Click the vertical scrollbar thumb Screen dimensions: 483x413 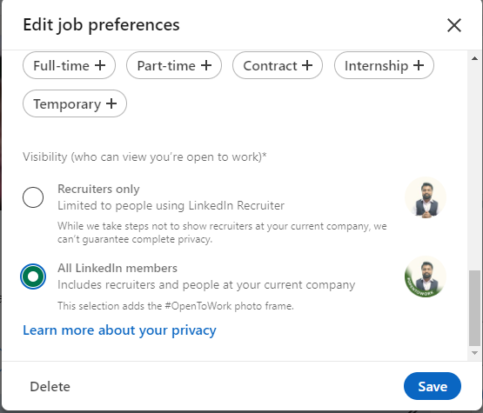tap(474, 308)
